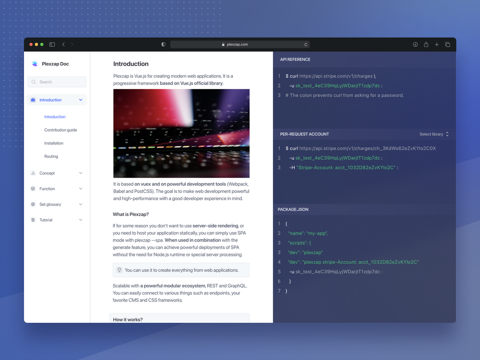The width and height of the screenshot is (480, 360).
Task: Click the 'What is Plexzap?' subheading
Action: 131,214
